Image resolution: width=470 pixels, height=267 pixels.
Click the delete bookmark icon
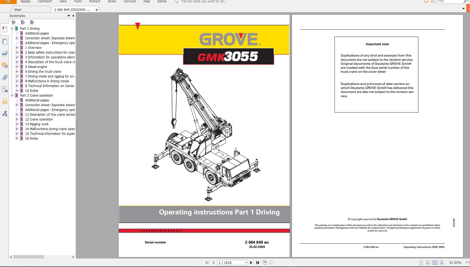(x=14, y=23)
